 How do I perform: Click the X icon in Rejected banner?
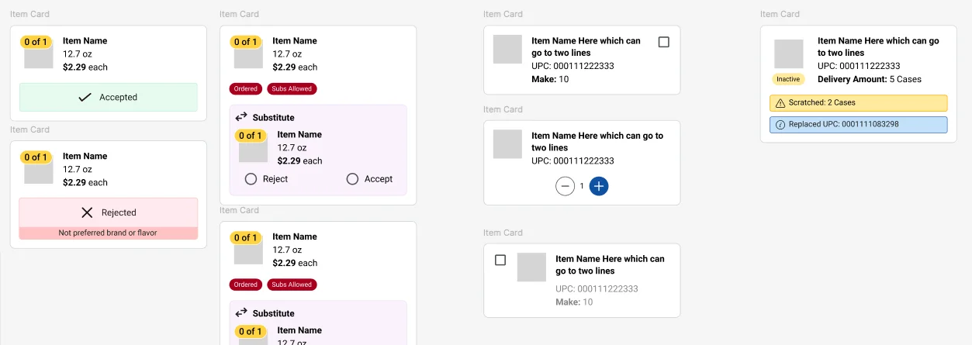(x=87, y=212)
